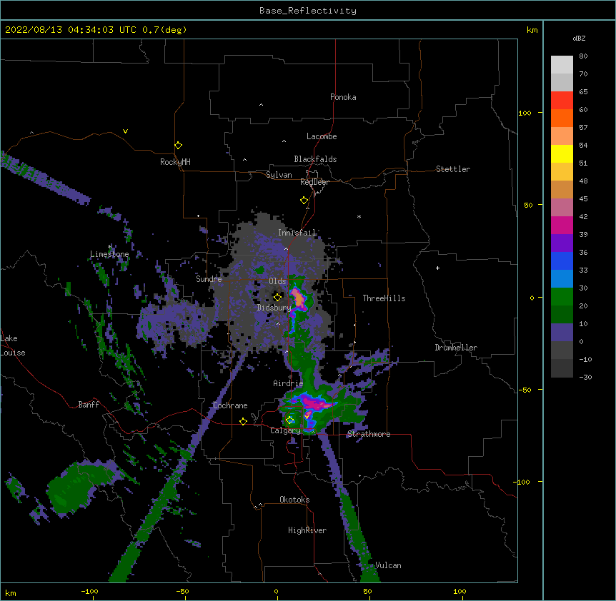Click the RedDeer city label

314,182
